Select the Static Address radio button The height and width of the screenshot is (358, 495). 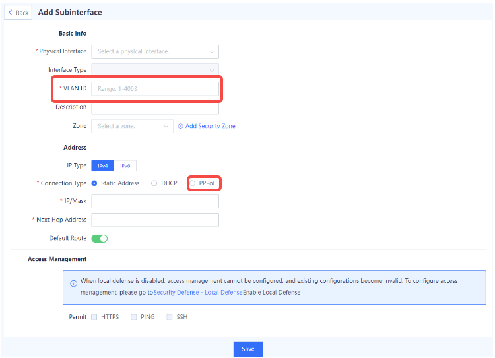tap(94, 183)
